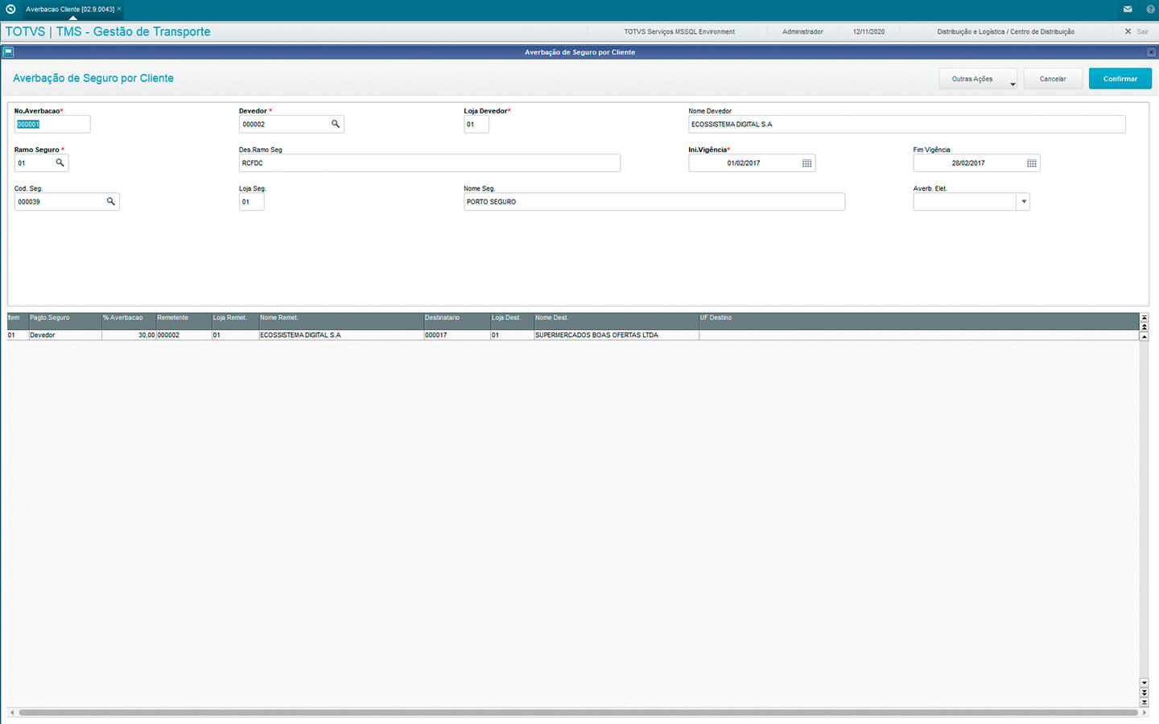Open the Ini.Vigência calendar picker
Viewport: 1159px width, 724px height.
point(806,163)
